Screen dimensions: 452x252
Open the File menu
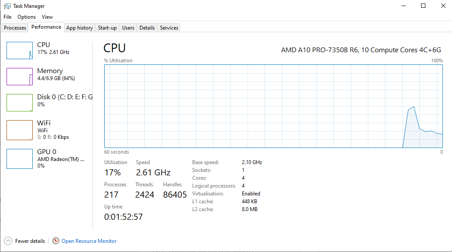pos(7,17)
